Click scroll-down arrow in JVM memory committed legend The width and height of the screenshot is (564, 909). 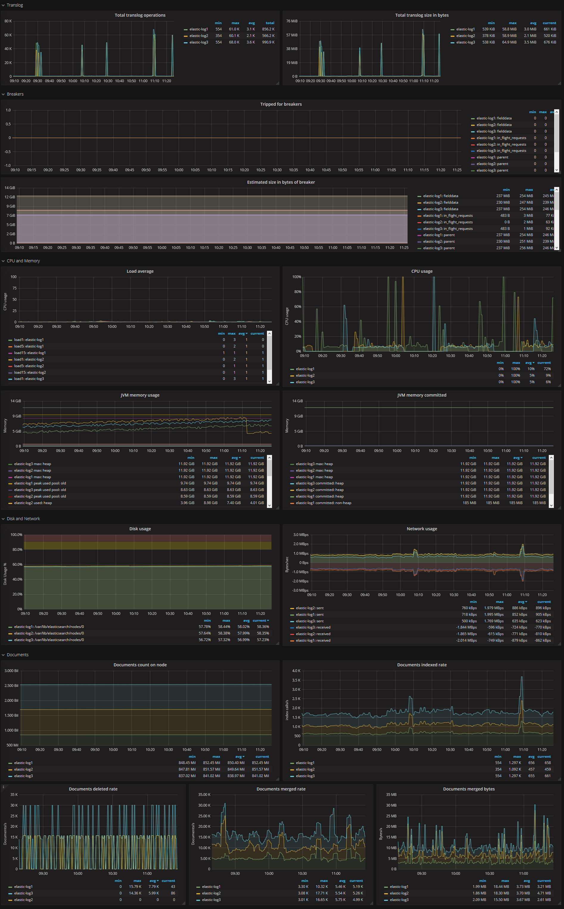[x=551, y=506]
